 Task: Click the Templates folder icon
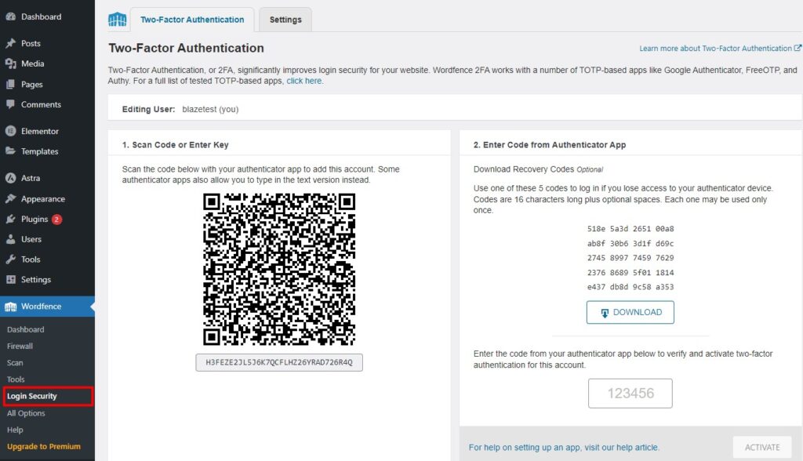(x=10, y=151)
